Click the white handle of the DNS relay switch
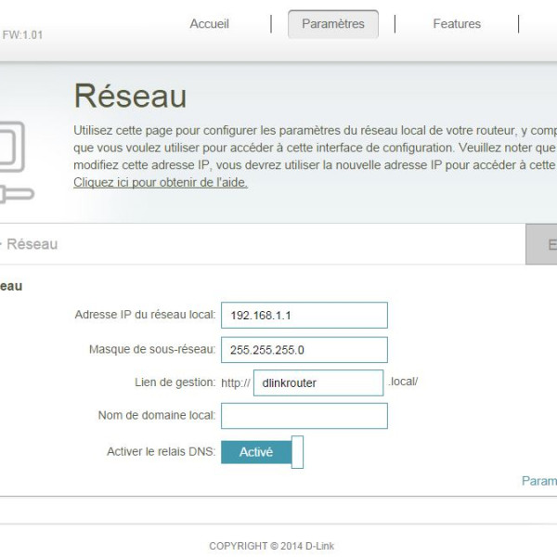This screenshot has width=557, height=557. pyautogui.click(x=297, y=452)
